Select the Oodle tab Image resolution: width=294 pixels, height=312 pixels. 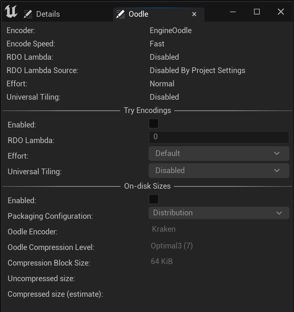click(159, 14)
